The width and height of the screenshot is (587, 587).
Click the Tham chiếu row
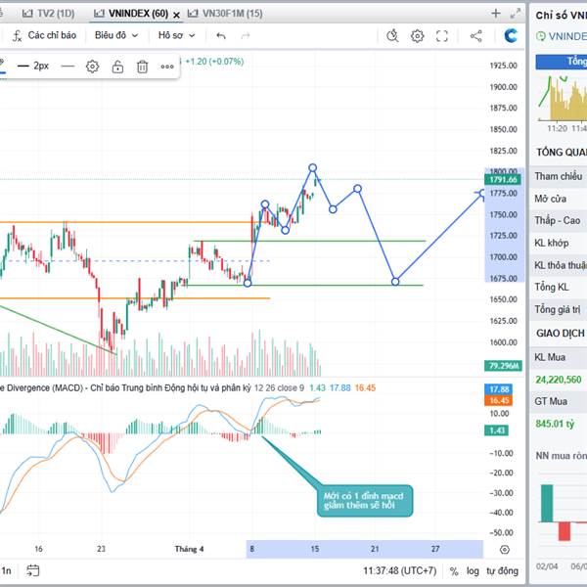(x=559, y=177)
